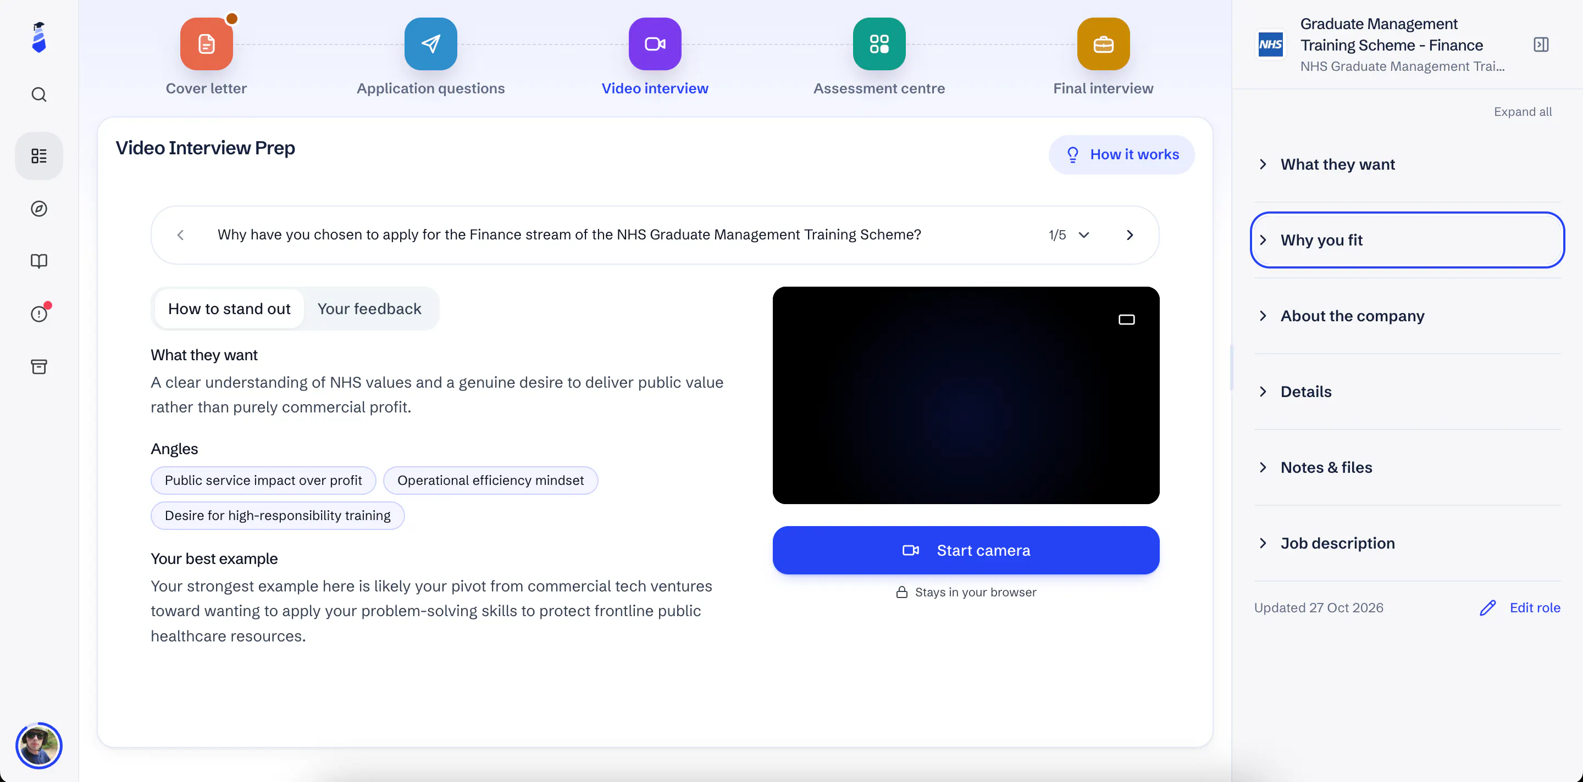Open the archive box icon in sidebar

point(38,366)
